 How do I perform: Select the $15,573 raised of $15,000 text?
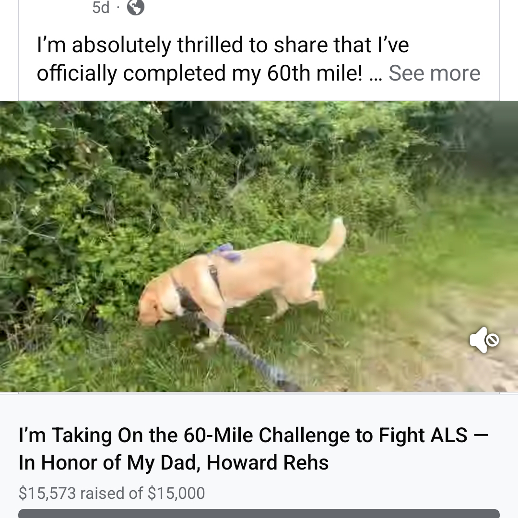(x=112, y=493)
